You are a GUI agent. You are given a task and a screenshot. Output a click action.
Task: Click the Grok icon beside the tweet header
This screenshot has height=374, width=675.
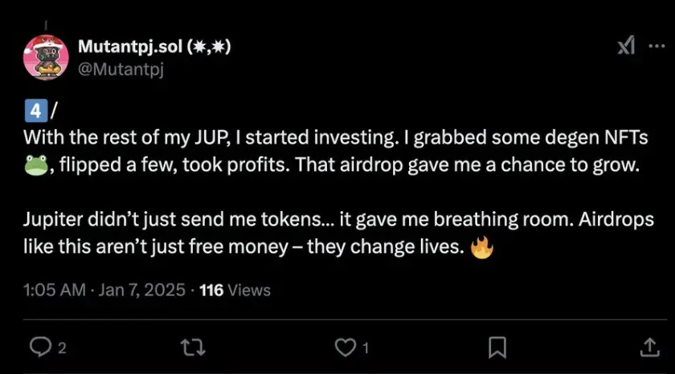click(x=627, y=47)
